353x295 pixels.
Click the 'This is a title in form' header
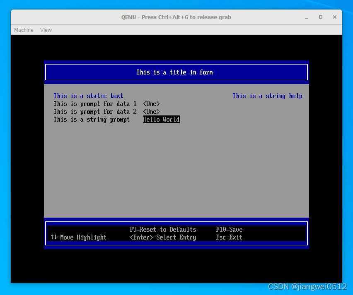[x=174, y=72]
